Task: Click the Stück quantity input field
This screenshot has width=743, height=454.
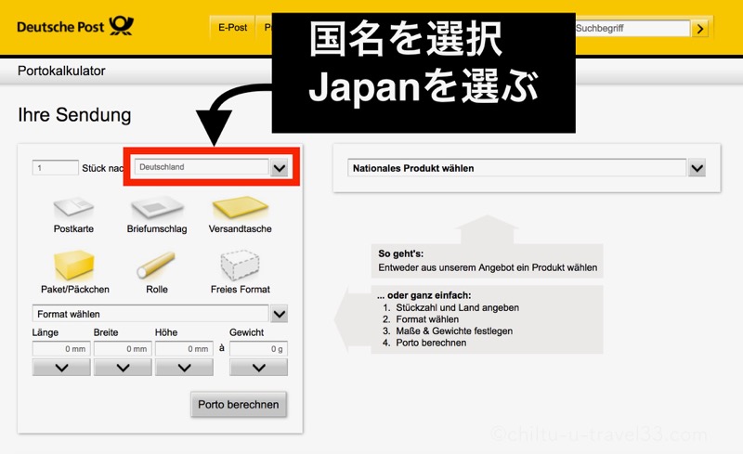Action: click(x=56, y=168)
